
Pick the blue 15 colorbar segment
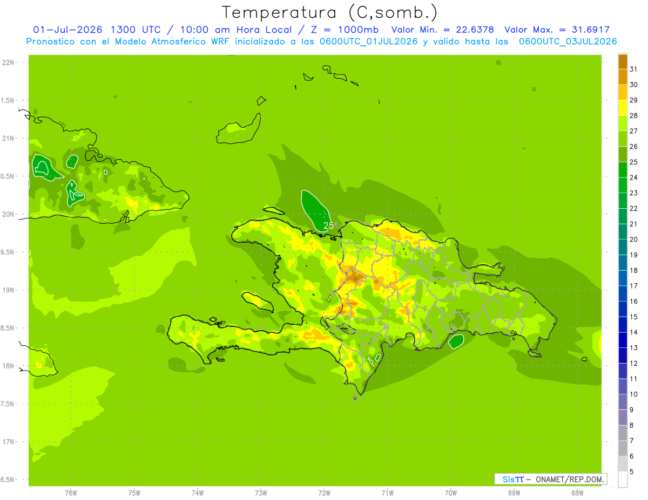click(x=623, y=309)
